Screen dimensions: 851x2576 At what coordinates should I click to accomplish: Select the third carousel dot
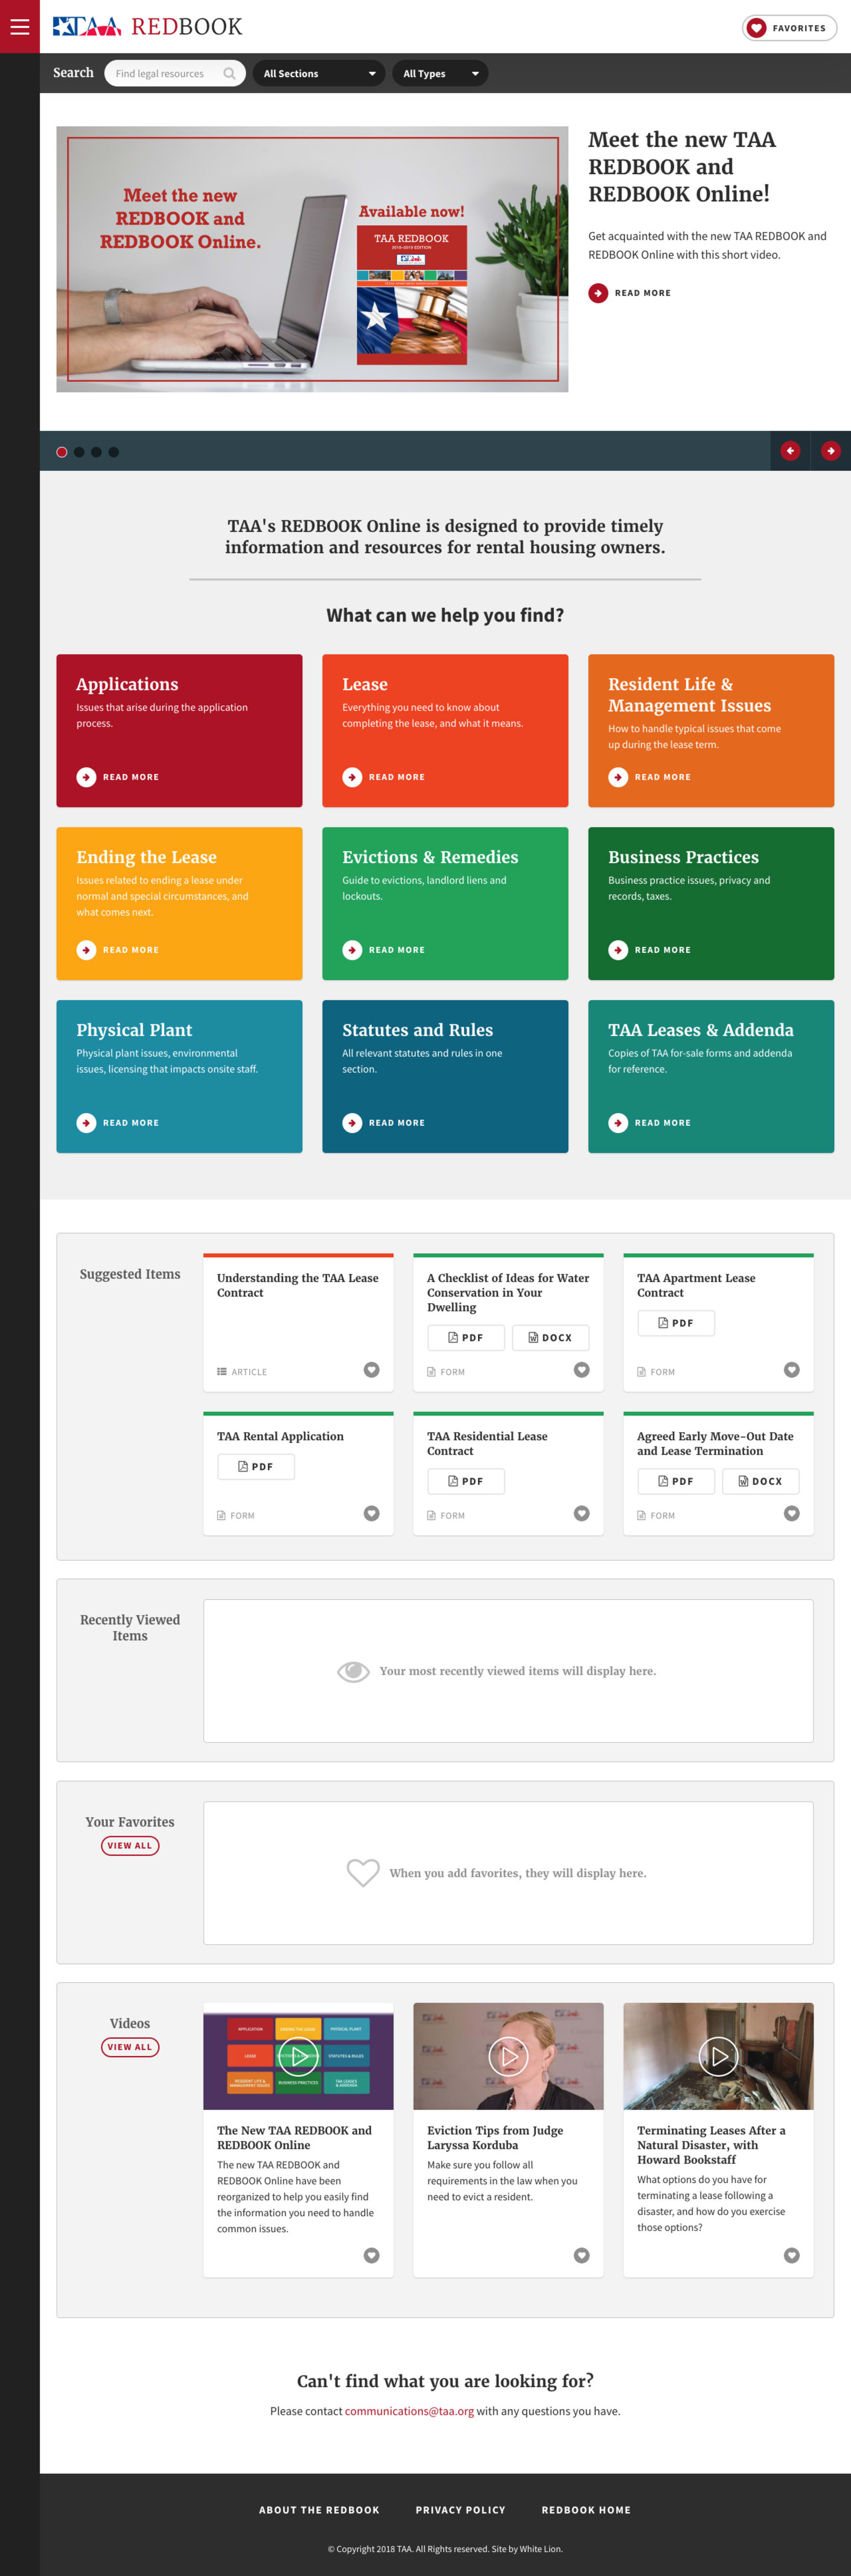click(x=96, y=452)
